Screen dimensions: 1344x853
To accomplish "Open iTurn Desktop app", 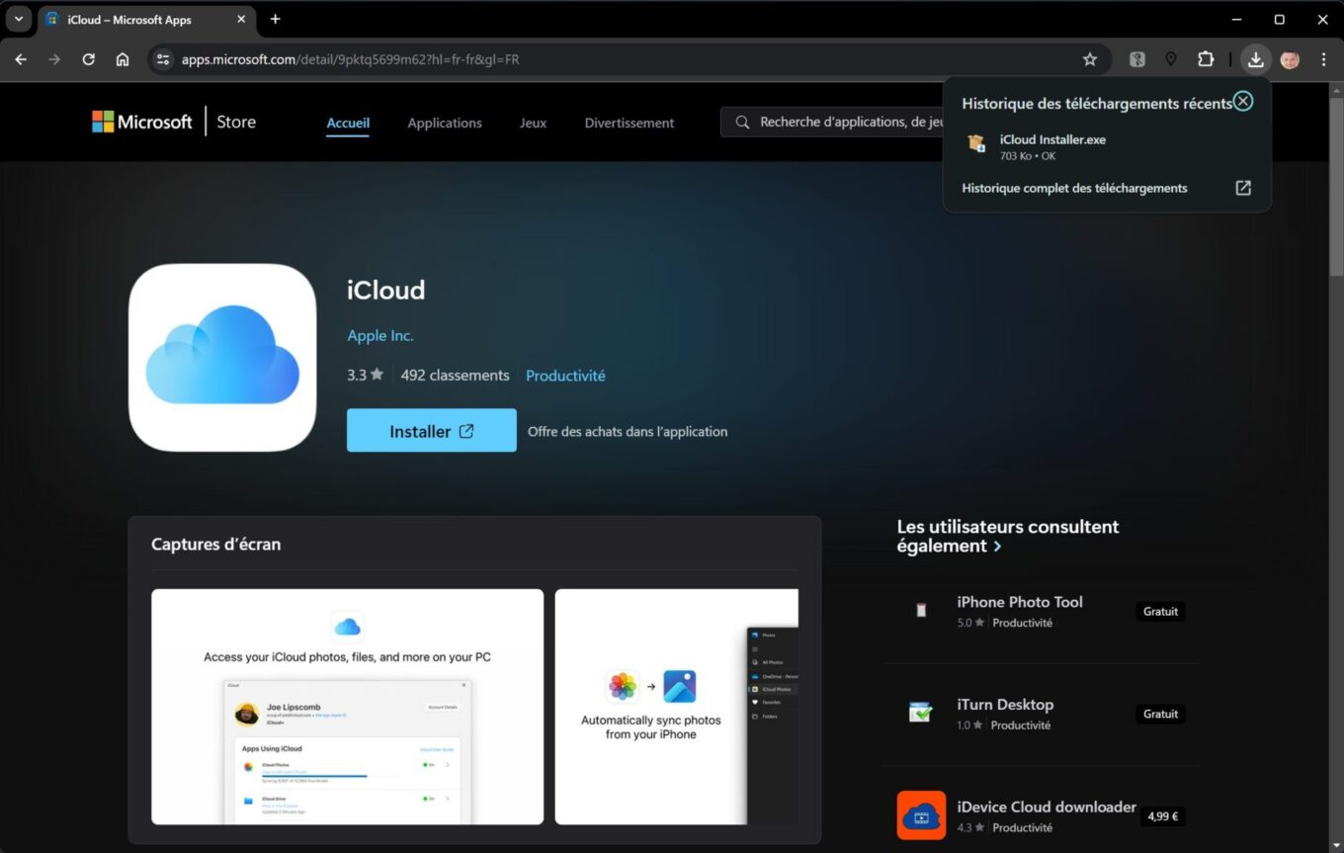I will (1005, 705).
